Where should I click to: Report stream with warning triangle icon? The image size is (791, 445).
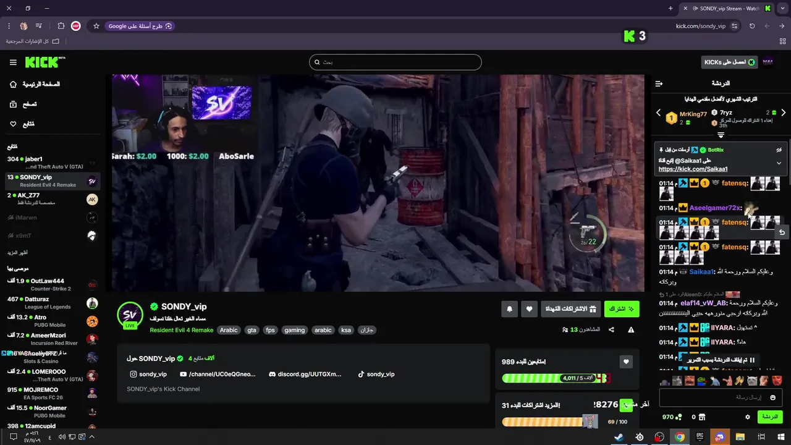click(631, 330)
